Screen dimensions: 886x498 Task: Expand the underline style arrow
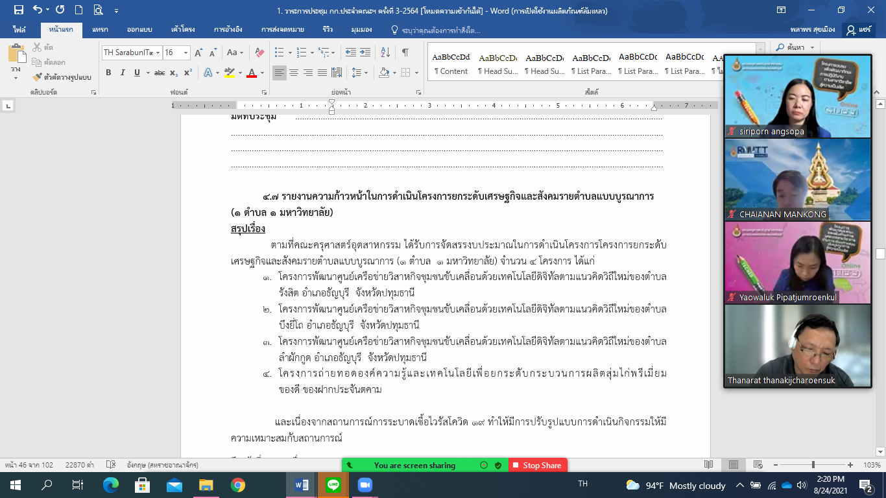coord(147,73)
